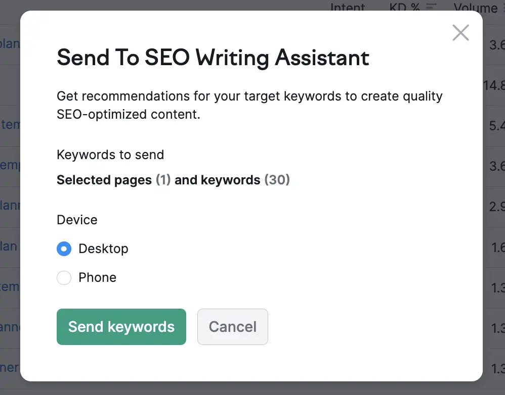Click the "Selected pages (1) and keywords (30)" text

173,180
